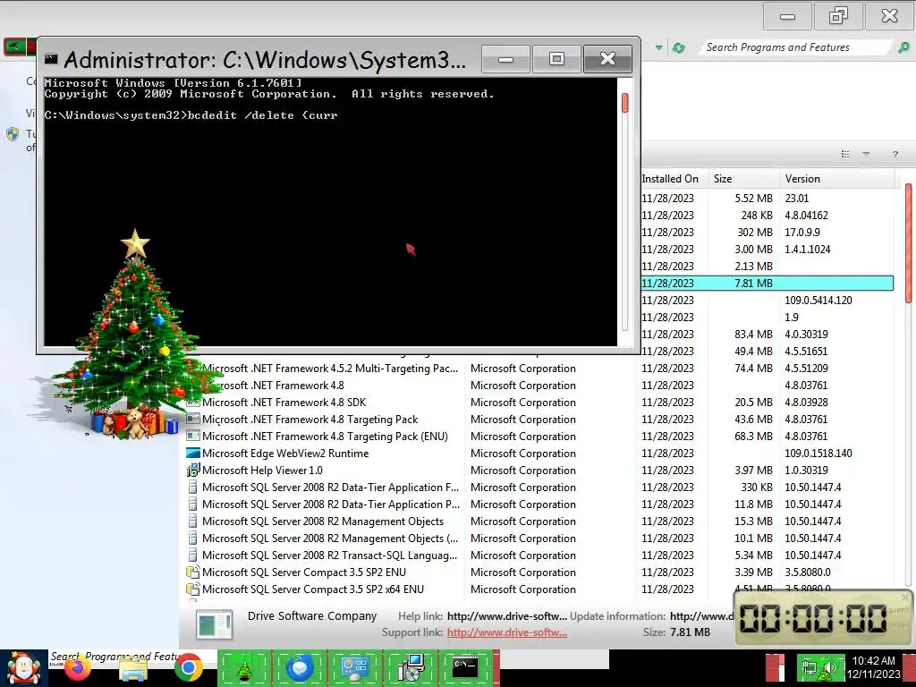Switch to the installer taskbar button
Screen dimensions: 916x687
410,667
